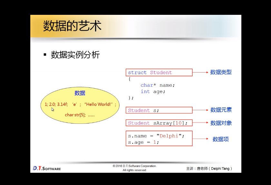
Task: Click the 'e' character literal
Action: 75,104
